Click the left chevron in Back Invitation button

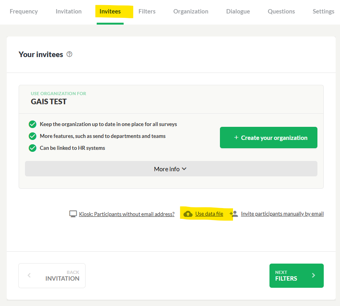(29, 275)
